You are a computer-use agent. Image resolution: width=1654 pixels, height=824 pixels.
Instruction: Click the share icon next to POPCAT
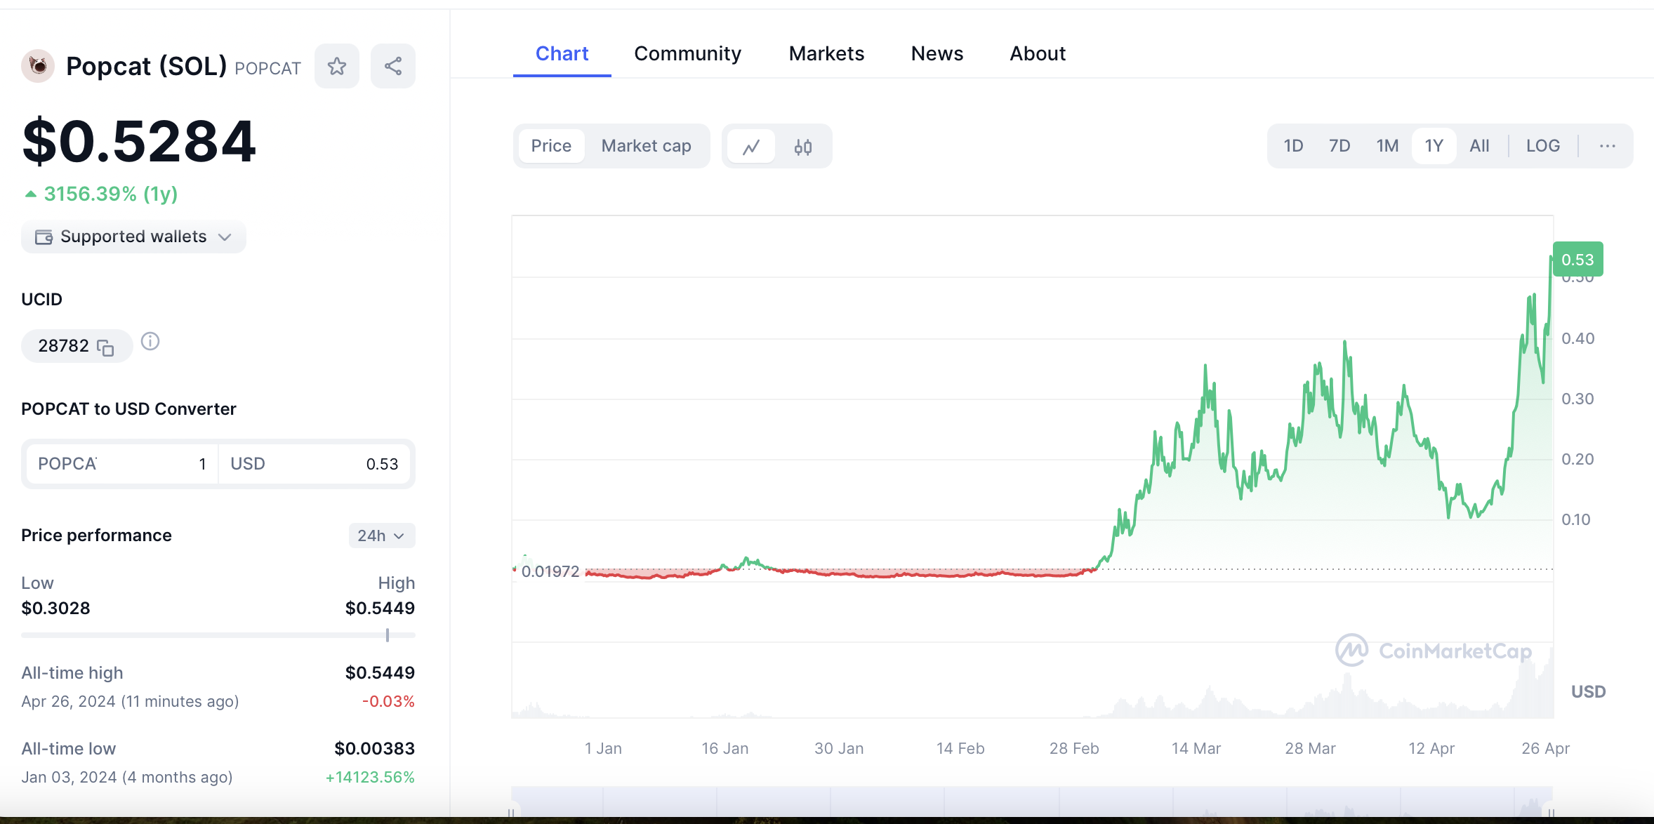pos(393,67)
